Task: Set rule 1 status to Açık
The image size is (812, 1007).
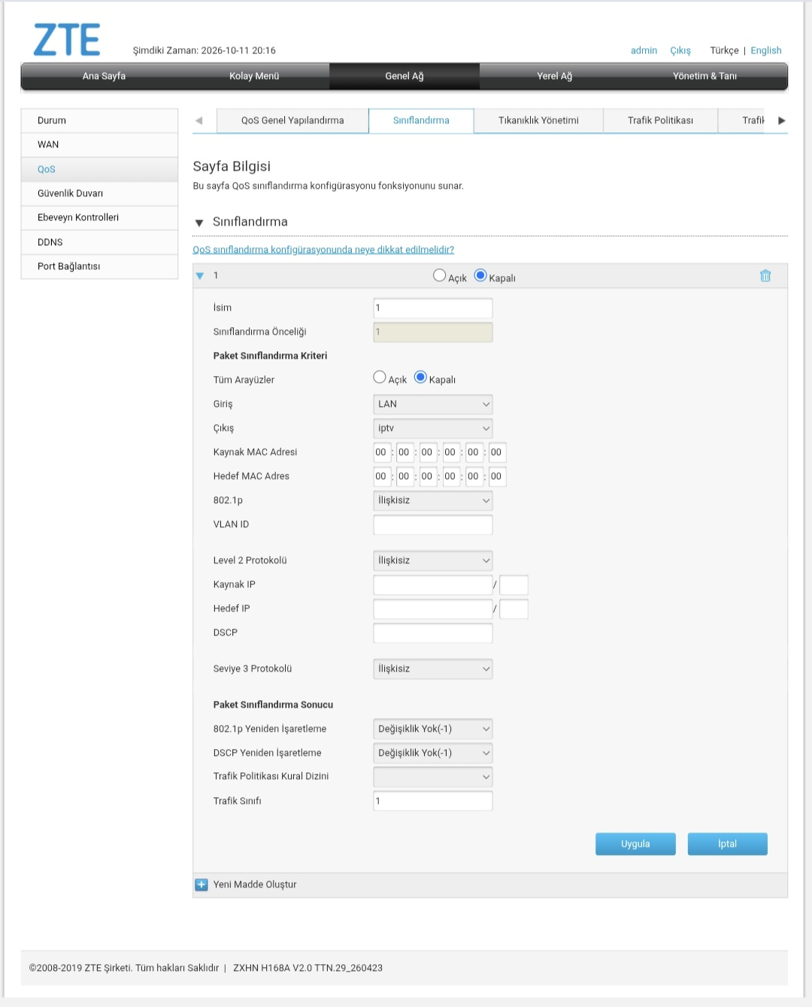Action: [x=440, y=275]
